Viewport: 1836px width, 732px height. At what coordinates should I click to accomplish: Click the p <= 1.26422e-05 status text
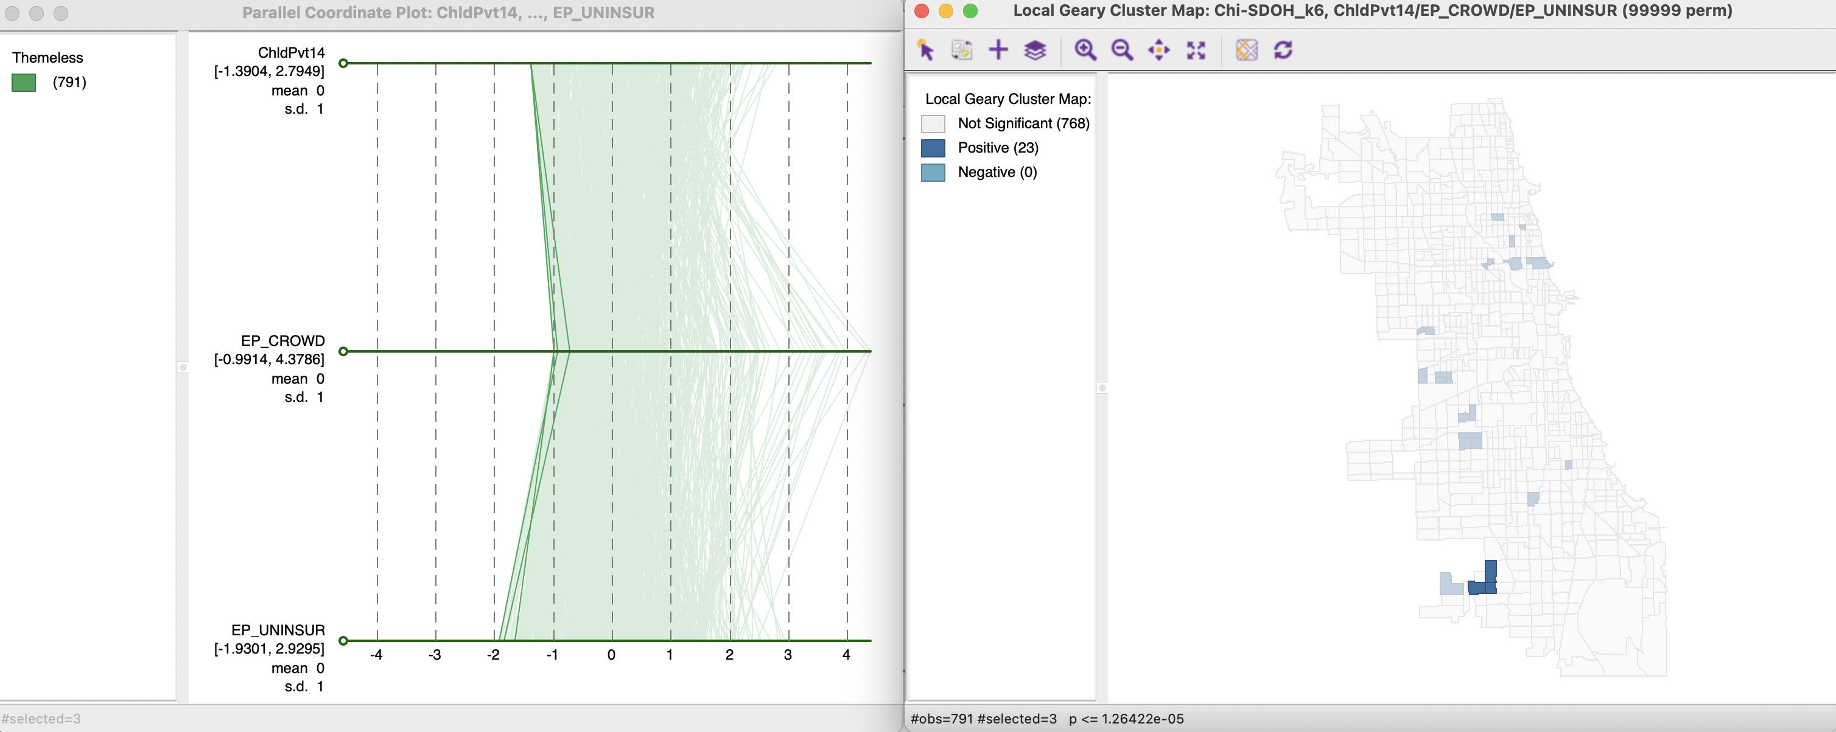(x=1126, y=719)
